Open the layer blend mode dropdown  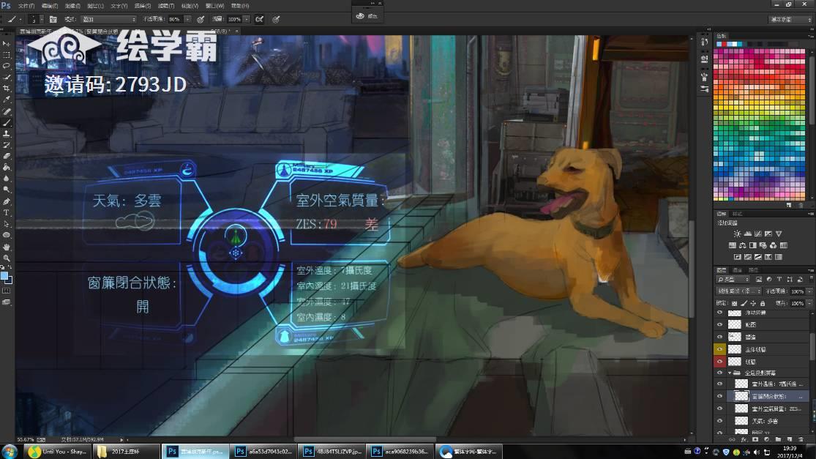tap(739, 291)
